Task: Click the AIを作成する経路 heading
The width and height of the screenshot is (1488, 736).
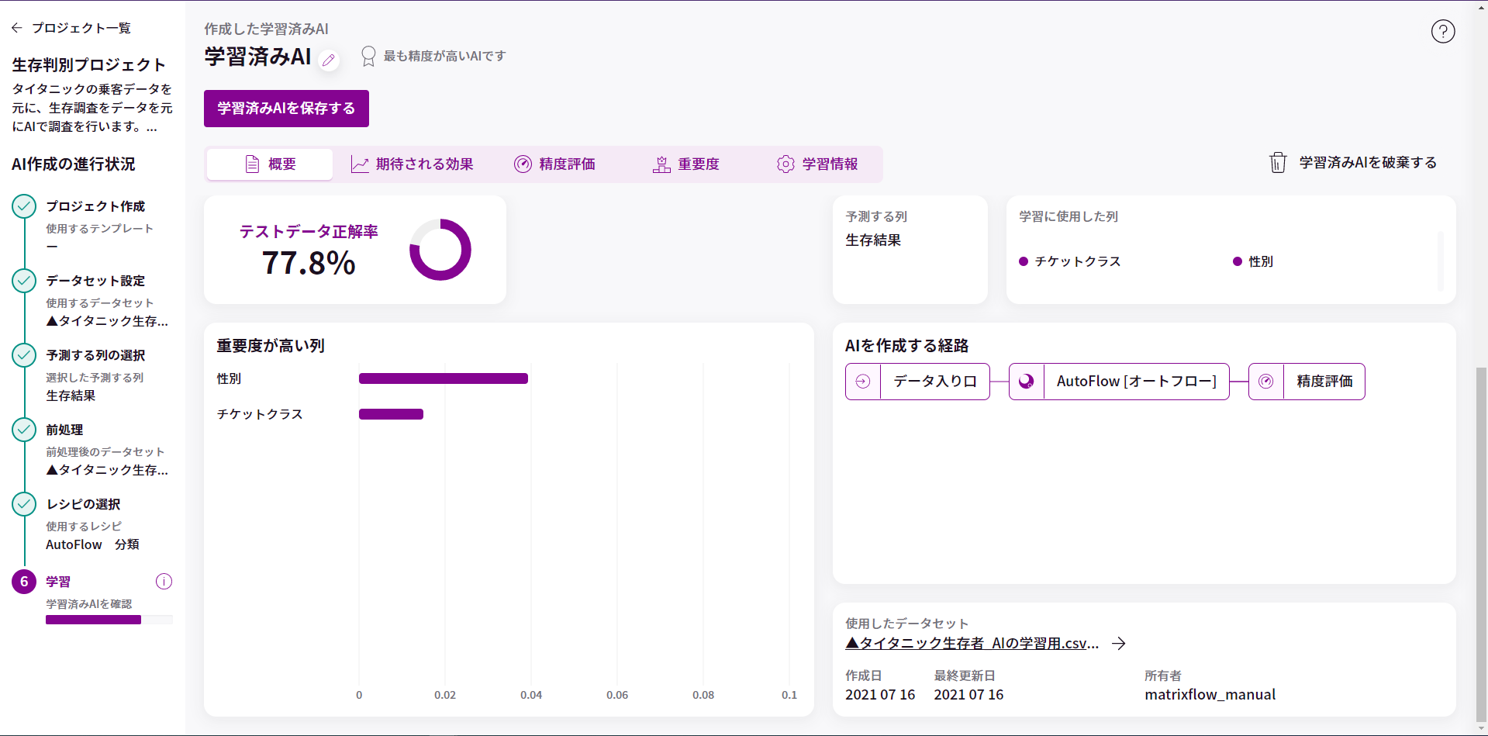Action: click(907, 346)
